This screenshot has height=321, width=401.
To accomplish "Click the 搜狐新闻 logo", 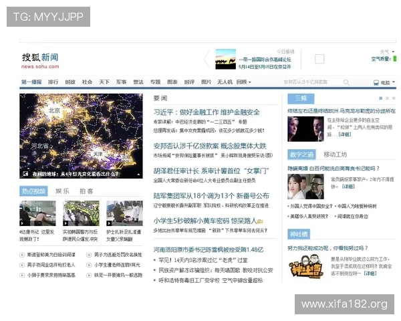I will (40, 58).
